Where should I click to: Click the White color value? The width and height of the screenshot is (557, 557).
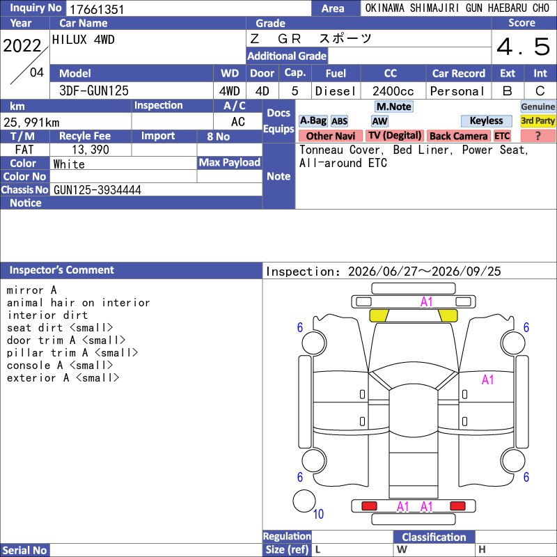coord(69,164)
